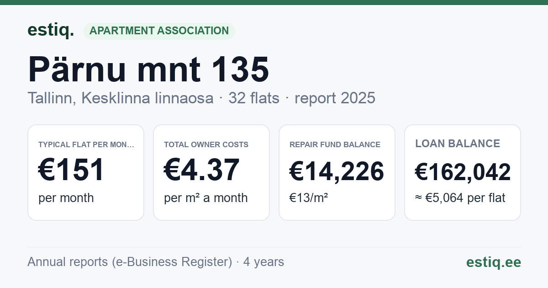Click the estiq. logo
The height and width of the screenshot is (288, 548).
[51, 30]
